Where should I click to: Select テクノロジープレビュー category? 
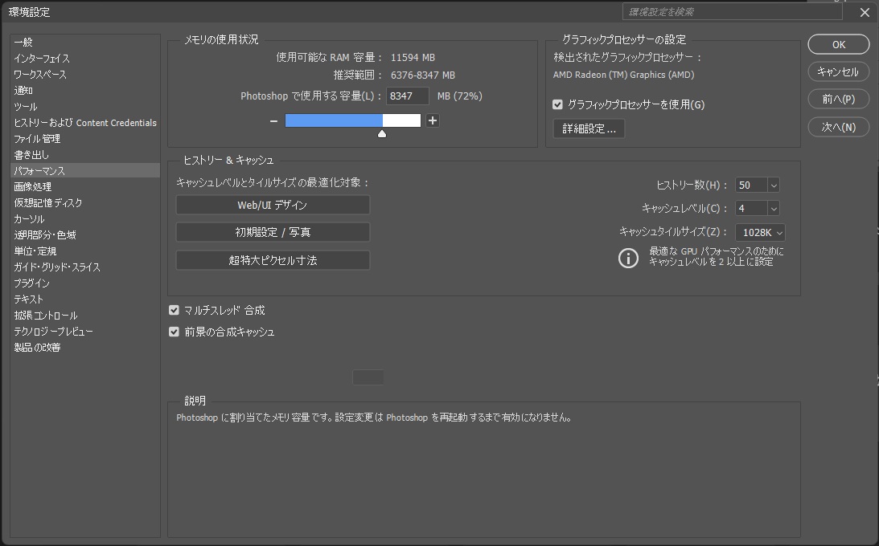coord(85,332)
